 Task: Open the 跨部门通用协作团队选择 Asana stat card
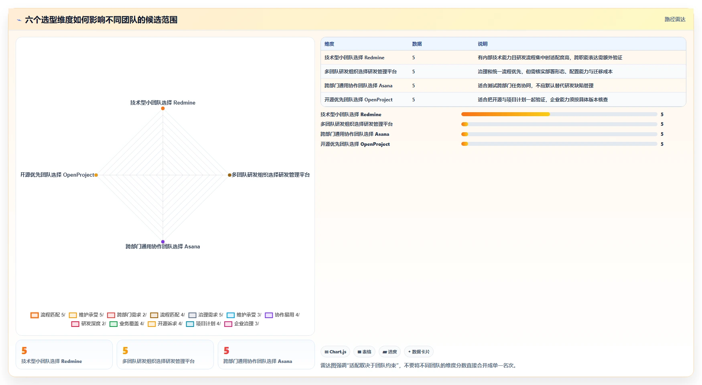click(266, 355)
